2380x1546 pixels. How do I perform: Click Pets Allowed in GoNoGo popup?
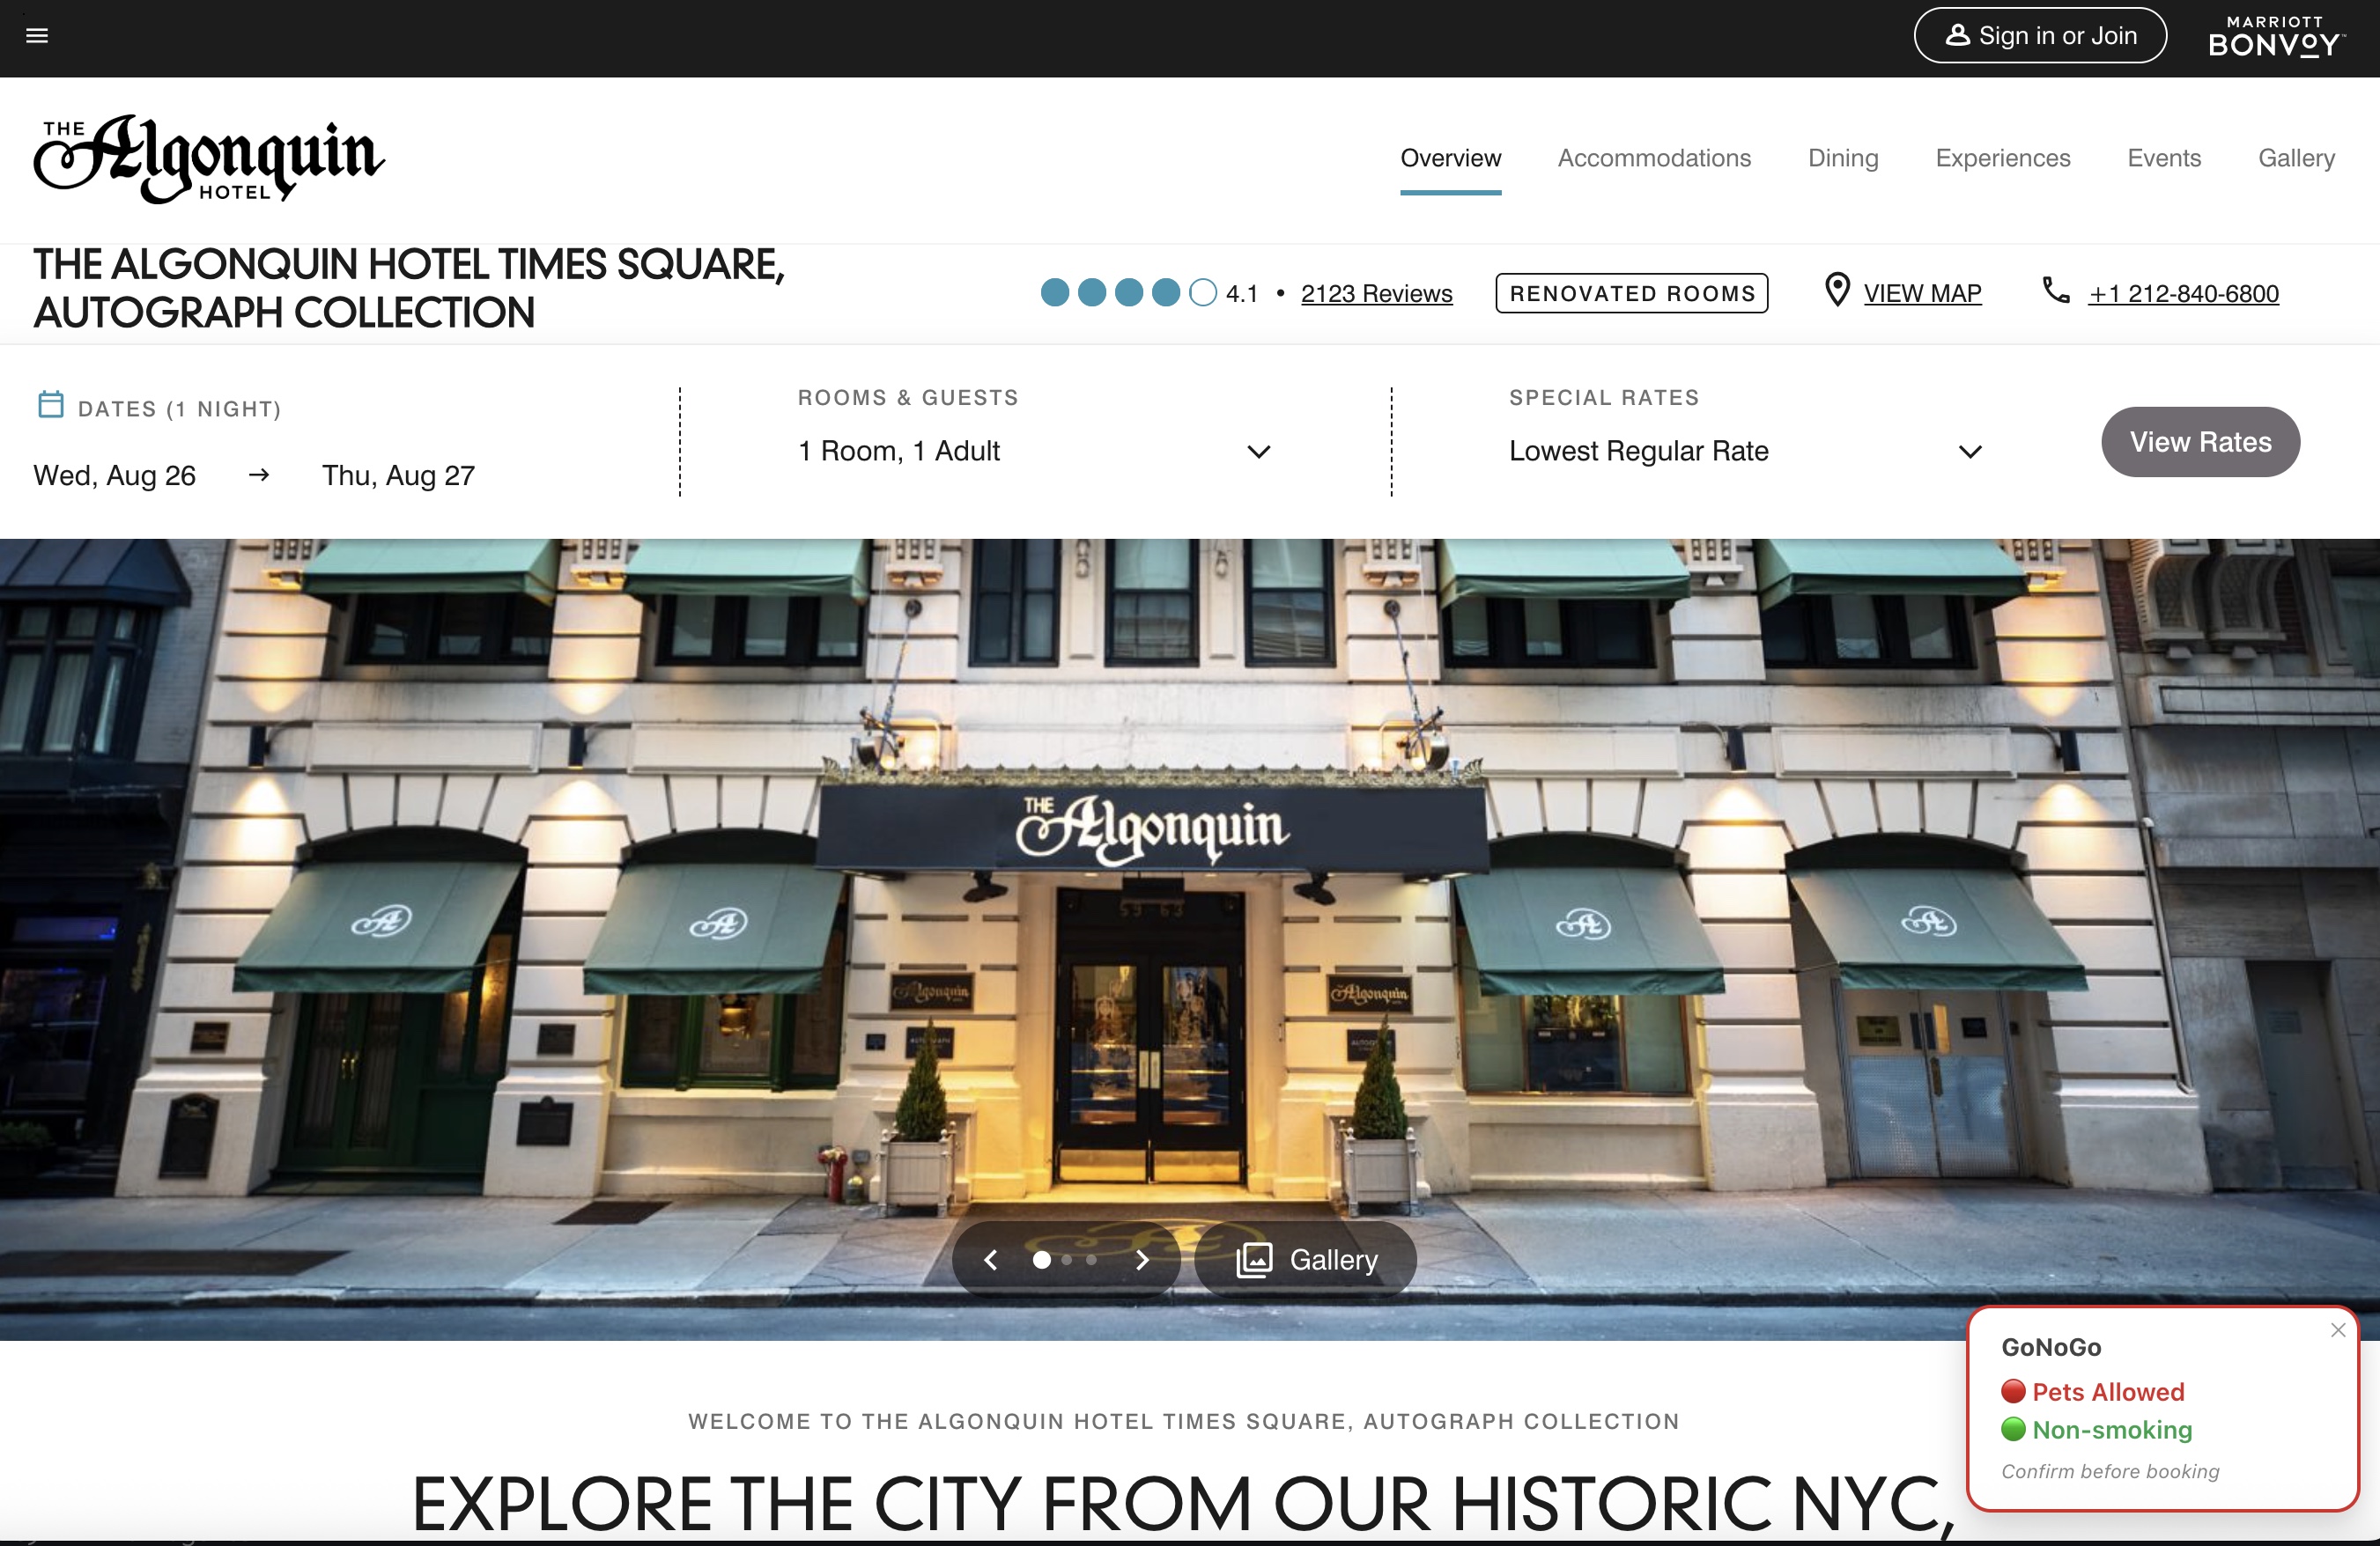(2108, 1392)
